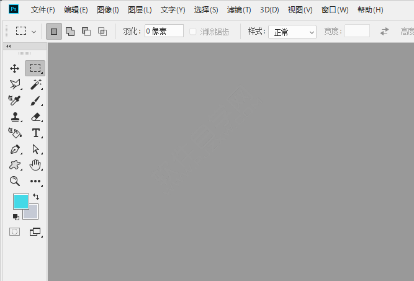Select the Pen tool
Screen dimensions: 414x281
coord(15,149)
